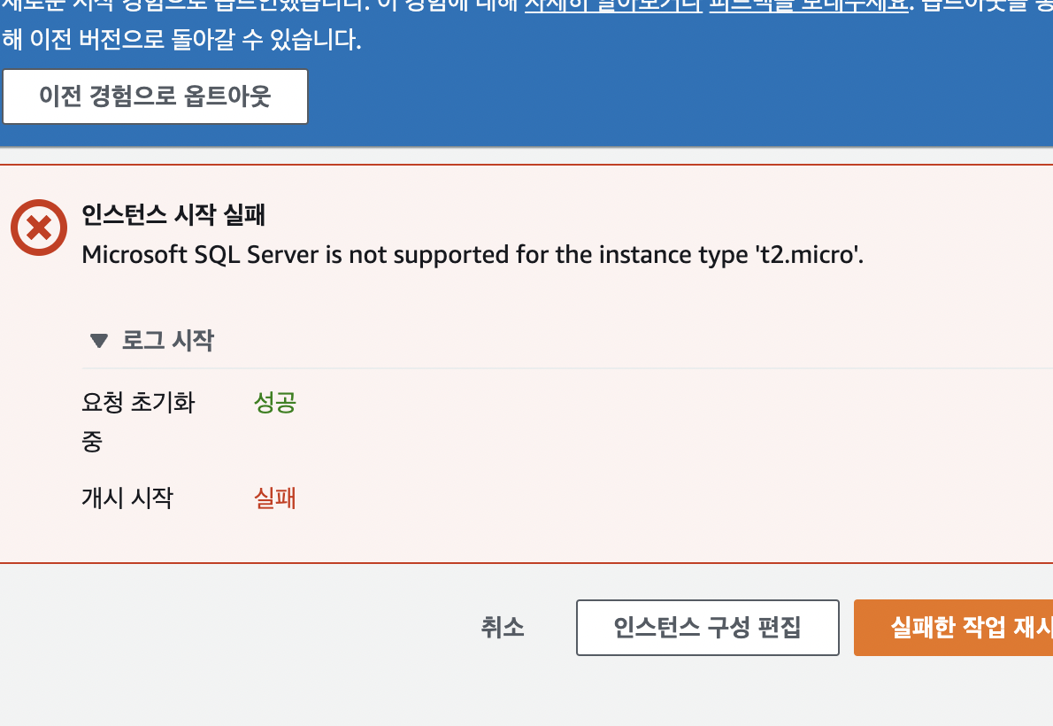This screenshot has width=1053, height=726.
Task: Open the send feedback link in the banner
Action: coord(809,6)
